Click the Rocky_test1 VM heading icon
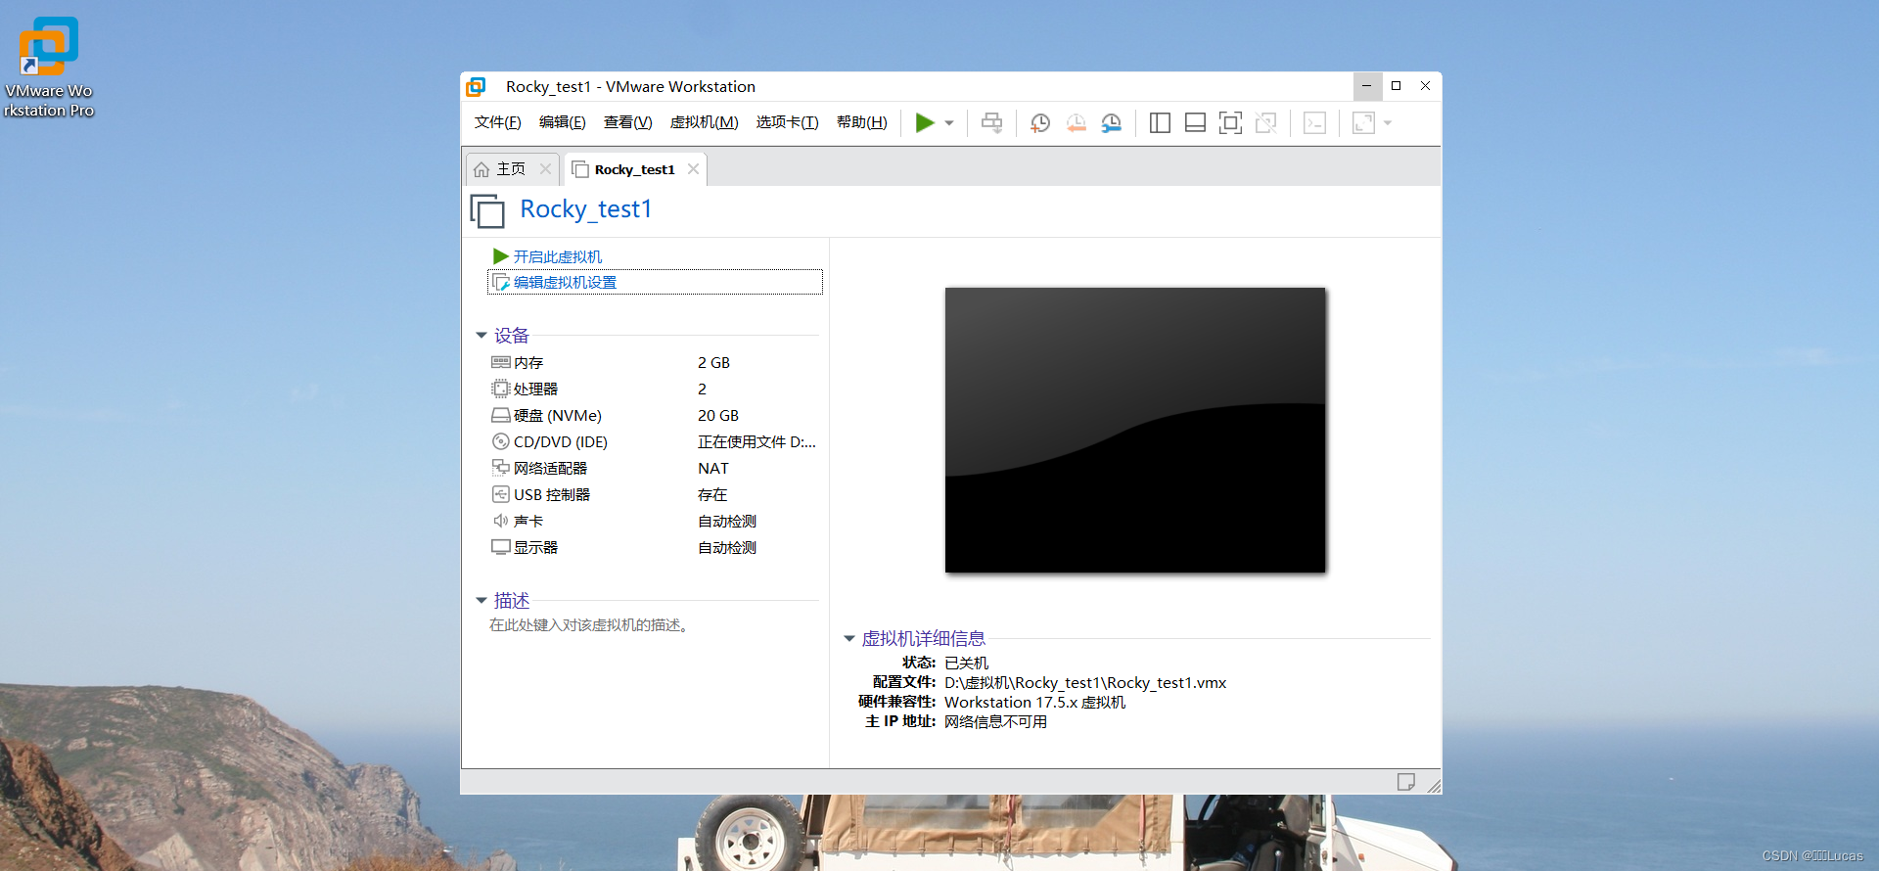1879x871 pixels. coord(487,211)
